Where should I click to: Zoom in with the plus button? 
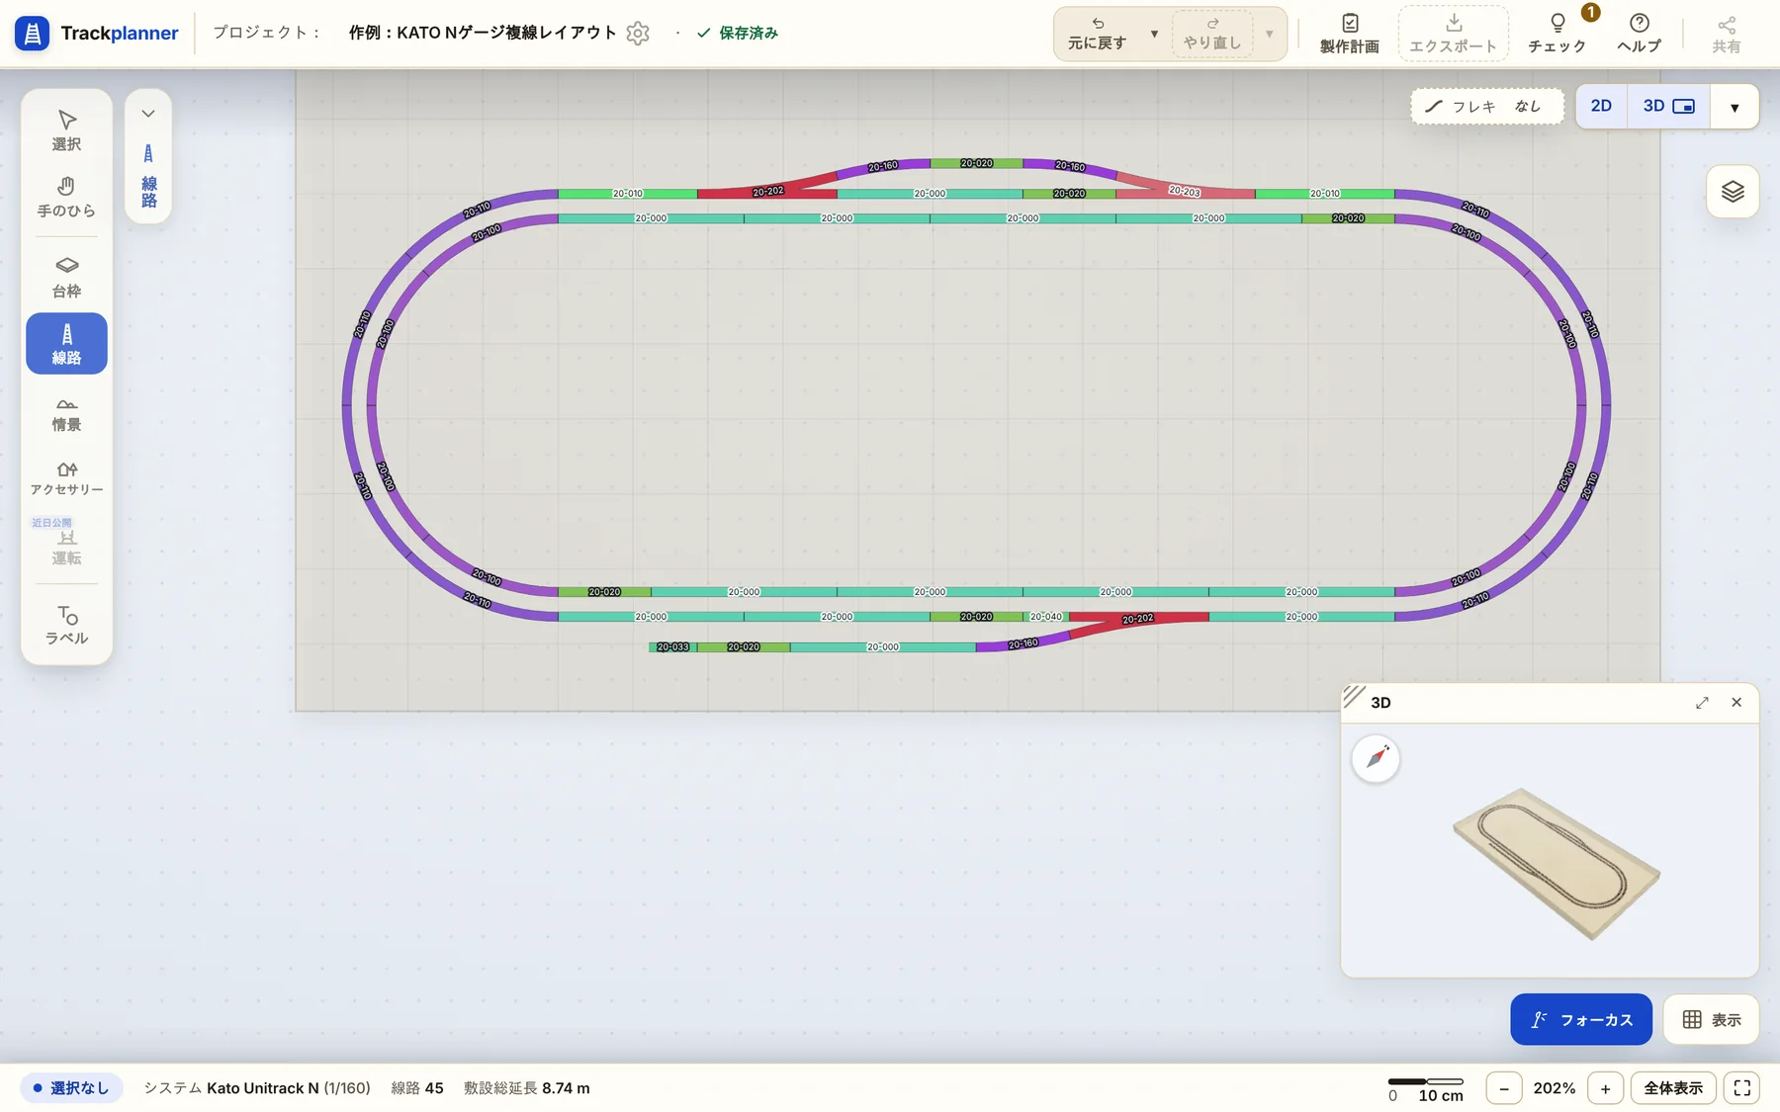(1605, 1088)
